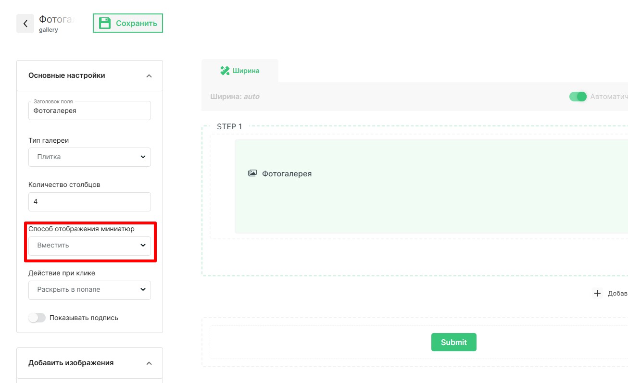Toggle Показывать подпись switch

37,318
